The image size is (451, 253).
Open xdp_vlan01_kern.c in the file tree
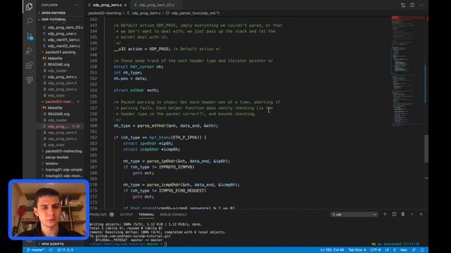[x=64, y=40]
